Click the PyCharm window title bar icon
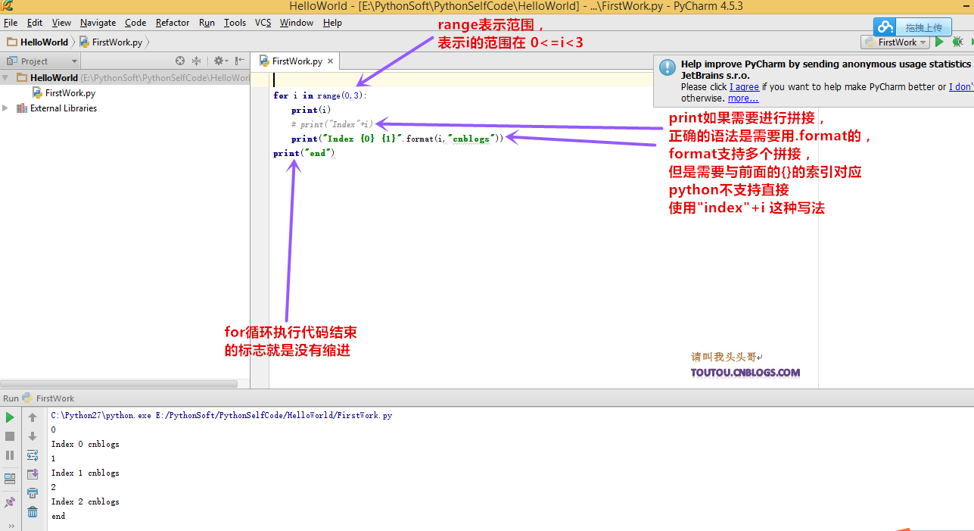The image size is (974, 531). 7,6
